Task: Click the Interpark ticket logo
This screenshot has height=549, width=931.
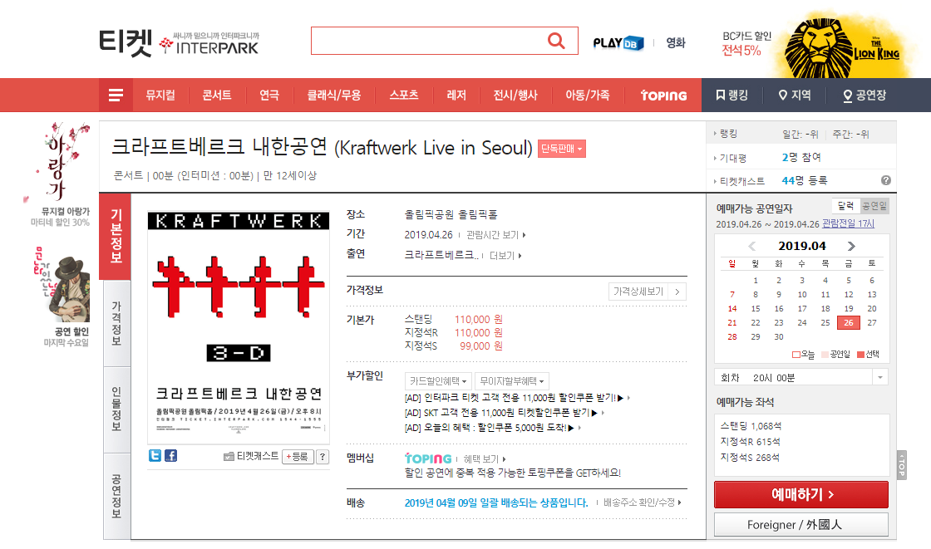Action: (x=179, y=42)
